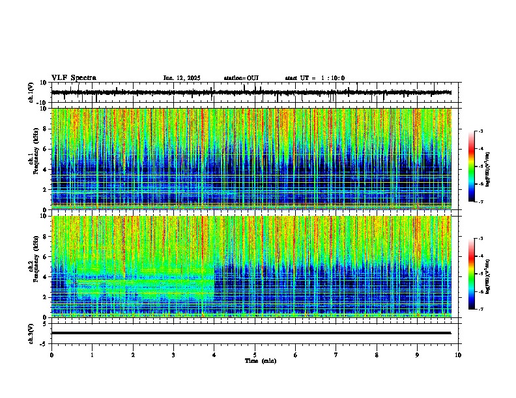
Task: Click the ch.3 flat voltage trace line
Action: [x=251, y=333]
